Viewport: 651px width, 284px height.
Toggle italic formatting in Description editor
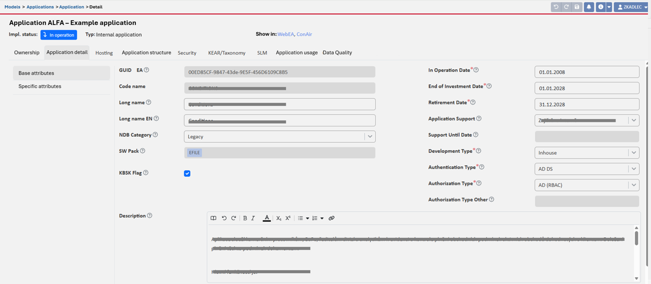coord(253,218)
